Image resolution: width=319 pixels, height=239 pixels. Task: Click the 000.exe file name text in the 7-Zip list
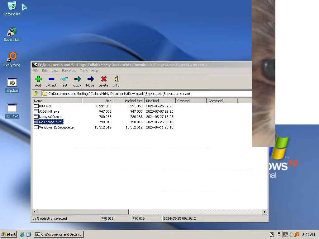[45, 106]
